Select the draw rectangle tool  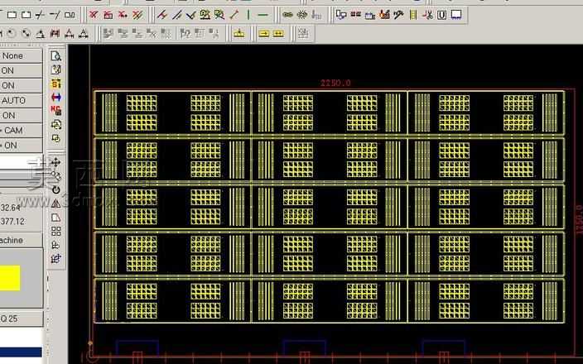point(12,15)
